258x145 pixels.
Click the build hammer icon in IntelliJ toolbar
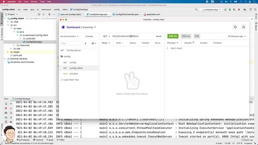196,10
